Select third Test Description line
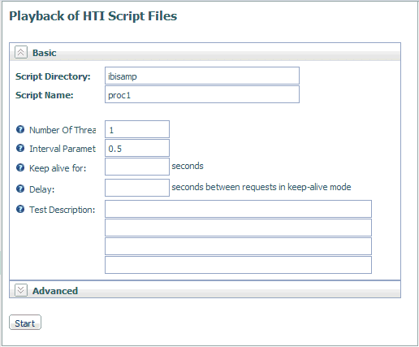419x347 pixels. (238, 246)
